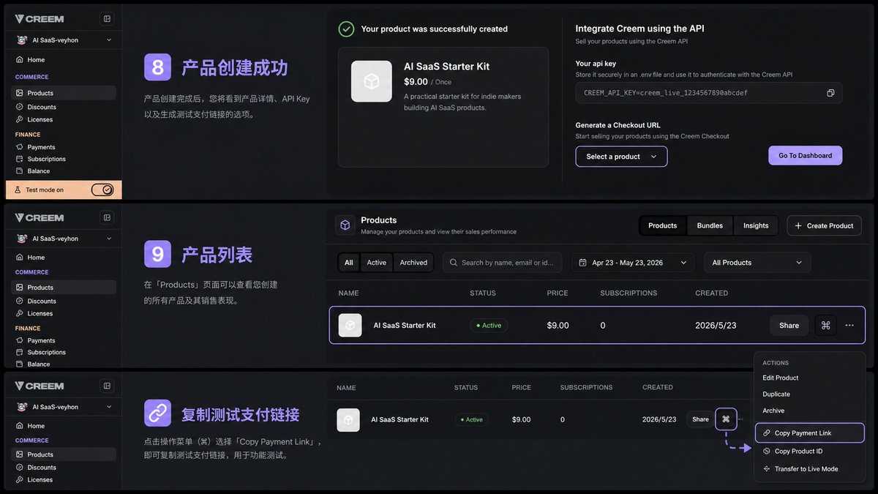Click the CREEM_API_KEY text field
Viewport: 878px width, 494px height.
click(x=708, y=93)
